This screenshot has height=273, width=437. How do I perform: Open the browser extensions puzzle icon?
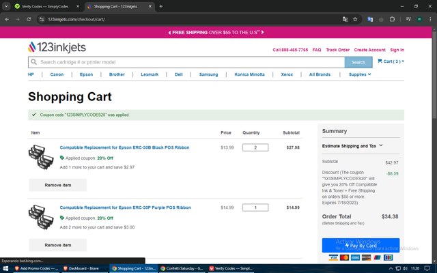392,19
